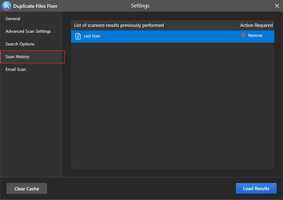Screen dimensions: 283x200
Task: Click the scanned results list header
Action: pos(119,25)
